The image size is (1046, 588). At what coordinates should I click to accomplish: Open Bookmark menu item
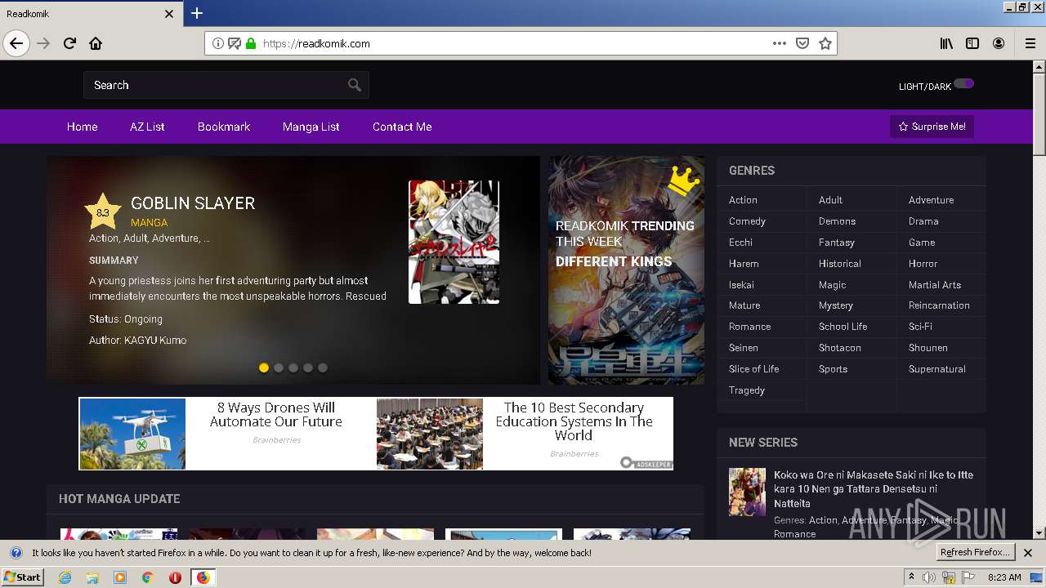(224, 127)
